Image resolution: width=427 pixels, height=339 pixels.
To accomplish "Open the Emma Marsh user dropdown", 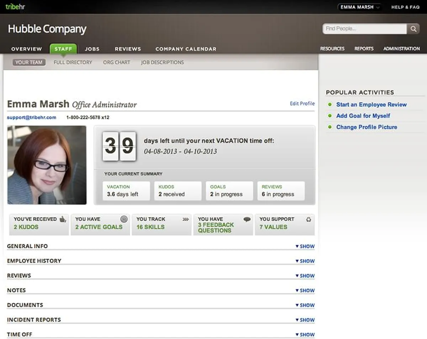I will 359,7.
